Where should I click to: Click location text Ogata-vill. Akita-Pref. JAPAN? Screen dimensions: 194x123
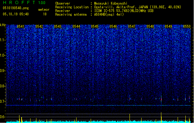[121, 7]
